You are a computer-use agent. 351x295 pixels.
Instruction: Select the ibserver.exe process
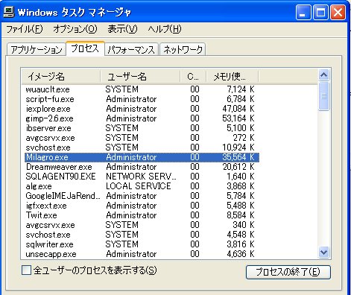[x=142, y=128]
